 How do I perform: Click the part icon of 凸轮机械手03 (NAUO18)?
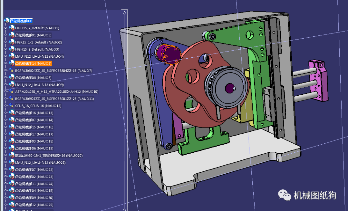point(12,141)
